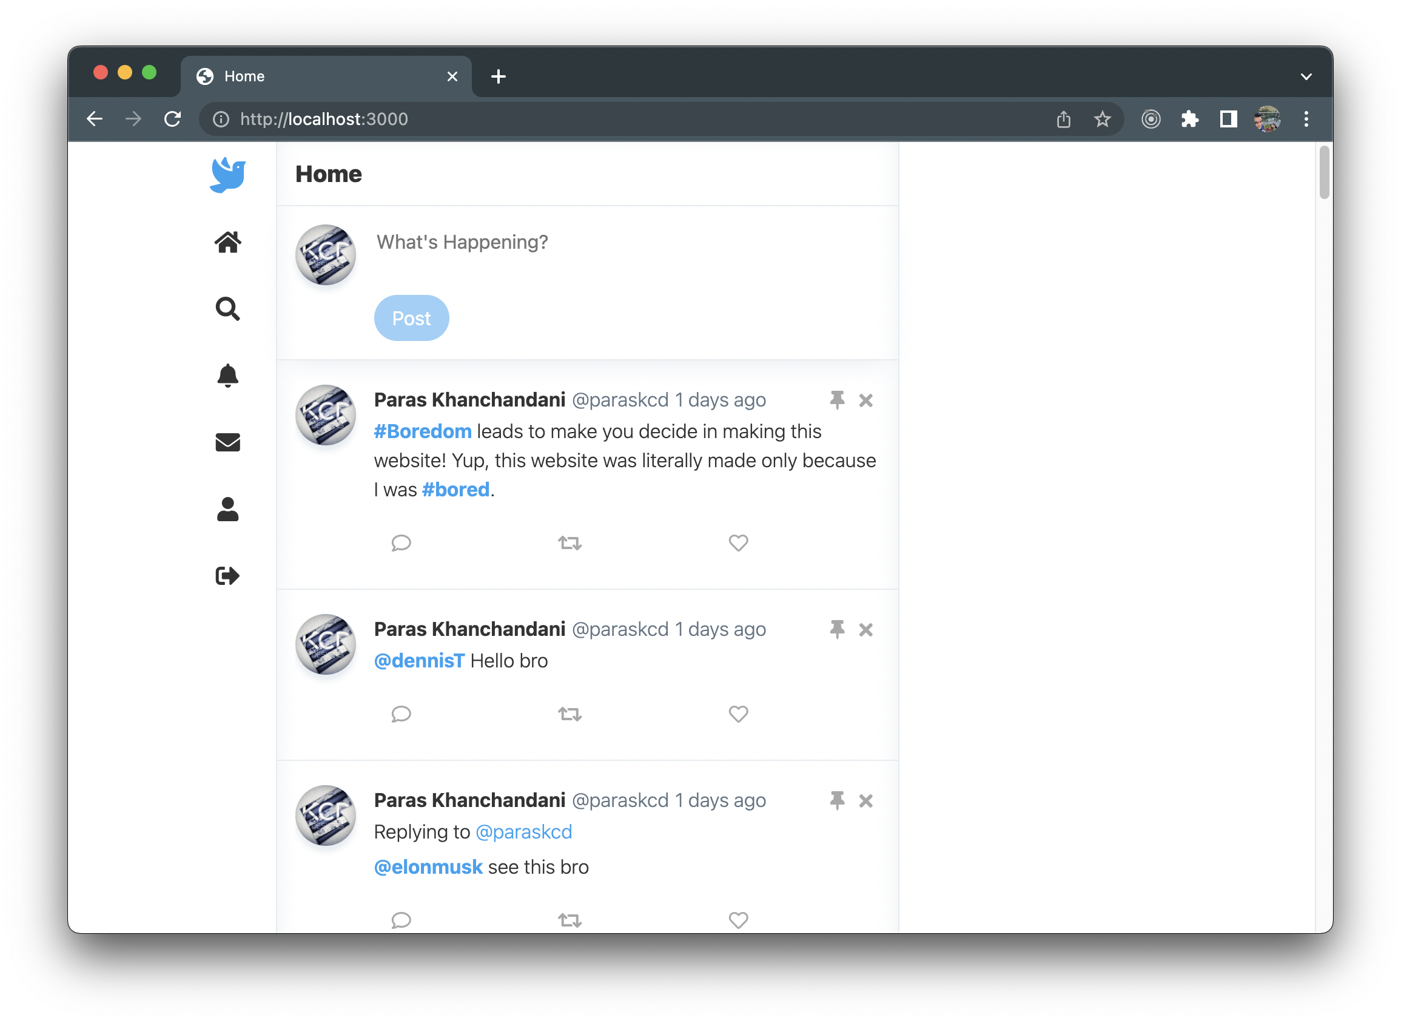Like the #Boredom post

(x=738, y=543)
